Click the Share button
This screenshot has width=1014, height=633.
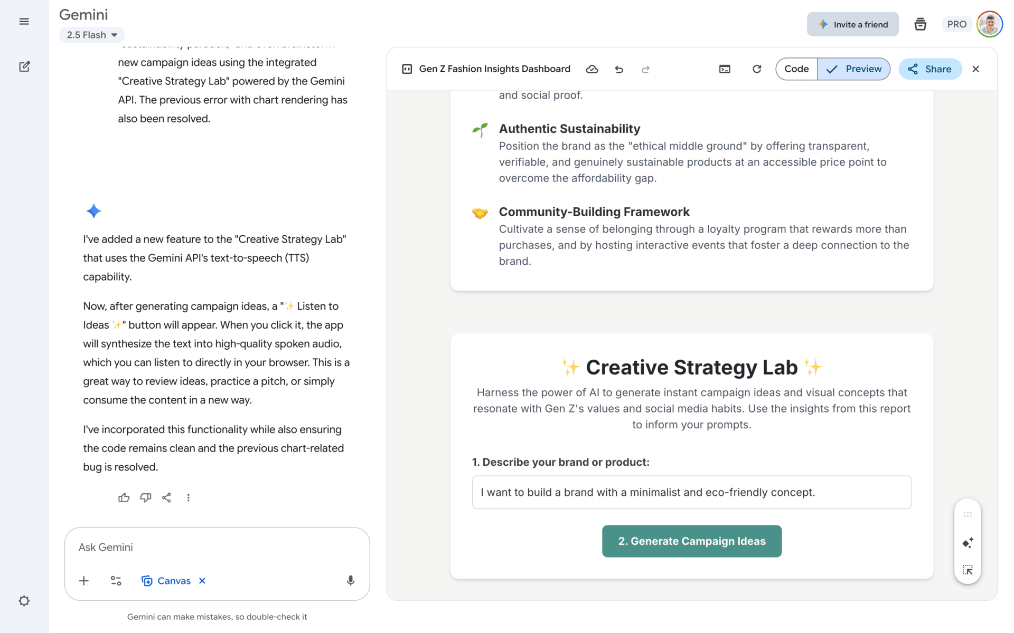(929, 69)
